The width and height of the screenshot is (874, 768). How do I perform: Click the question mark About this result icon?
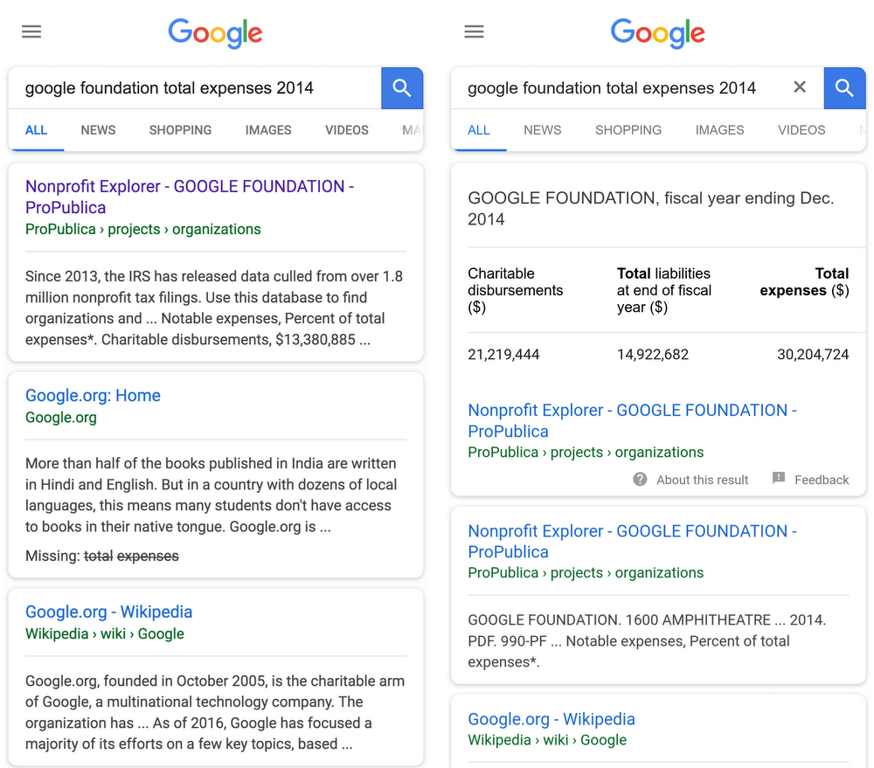tap(639, 479)
